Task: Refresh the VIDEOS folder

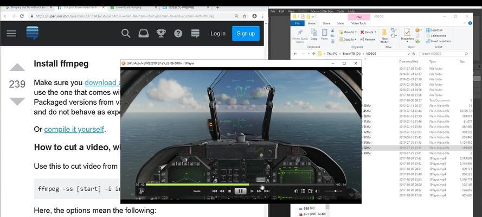Action: pos(414,54)
